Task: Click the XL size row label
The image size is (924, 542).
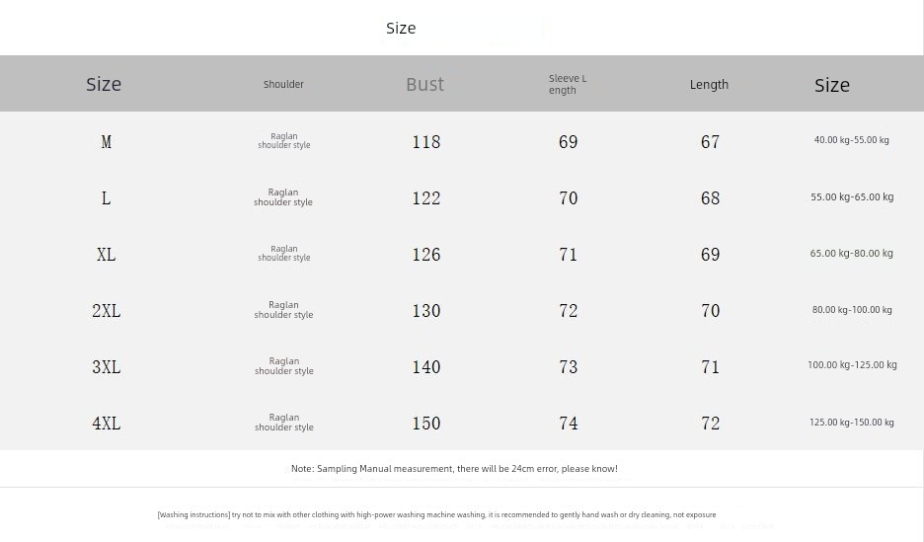Action: (x=106, y=255)
